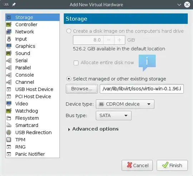The image size is (193, 176).
Task: Click the Console port icon
Action: point(9,75)
